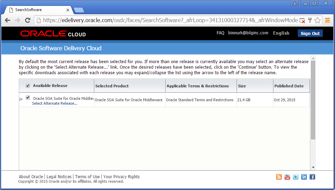Click the scrollbar up arrow
The image size is (335, 190).
point(313,58)
